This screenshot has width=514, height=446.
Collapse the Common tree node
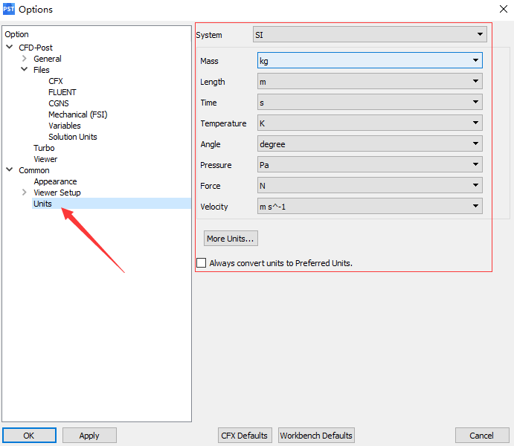[x=10, y=170]
